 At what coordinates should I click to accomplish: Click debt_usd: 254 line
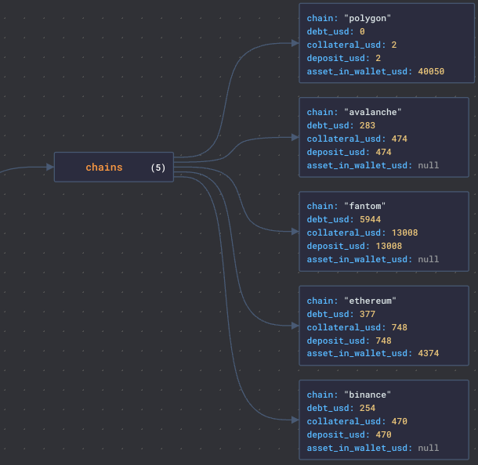click(341, 408)
